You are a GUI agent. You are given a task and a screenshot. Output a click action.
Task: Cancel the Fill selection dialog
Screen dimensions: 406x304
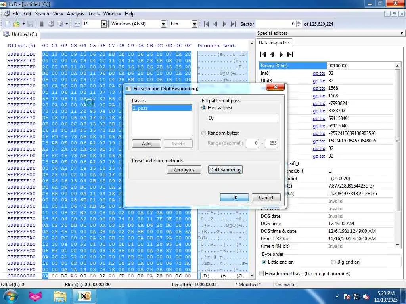[266, 197]
